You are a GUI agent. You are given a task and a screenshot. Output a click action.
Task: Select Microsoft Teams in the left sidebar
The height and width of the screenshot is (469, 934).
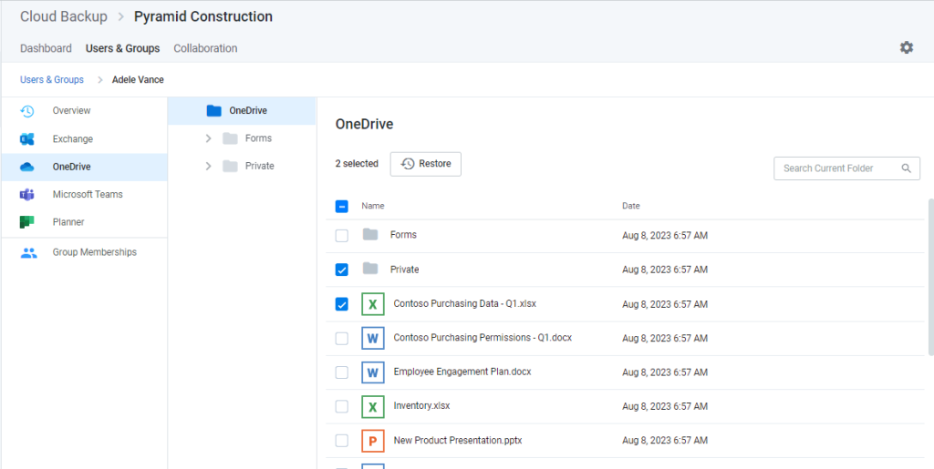84,194
